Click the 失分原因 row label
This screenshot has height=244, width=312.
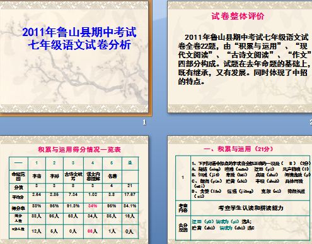click(x=183, y=228)
